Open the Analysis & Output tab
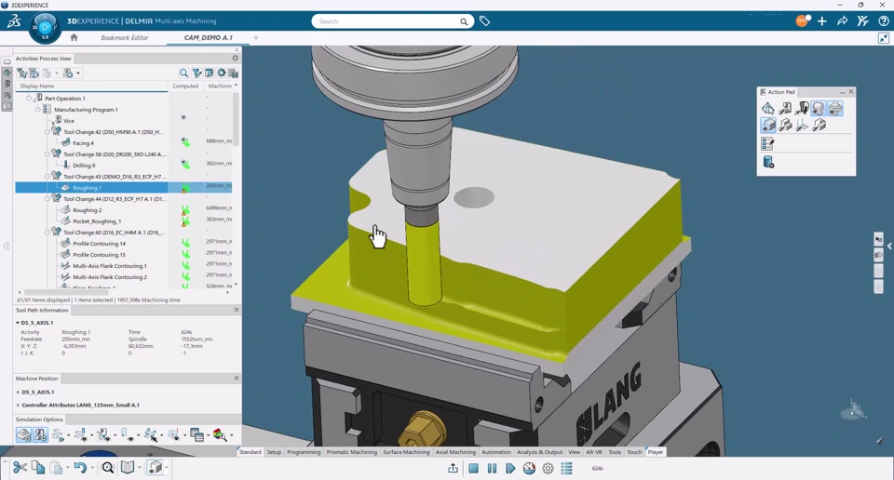The width and height of the screenshot is (894, 480). 539,452
